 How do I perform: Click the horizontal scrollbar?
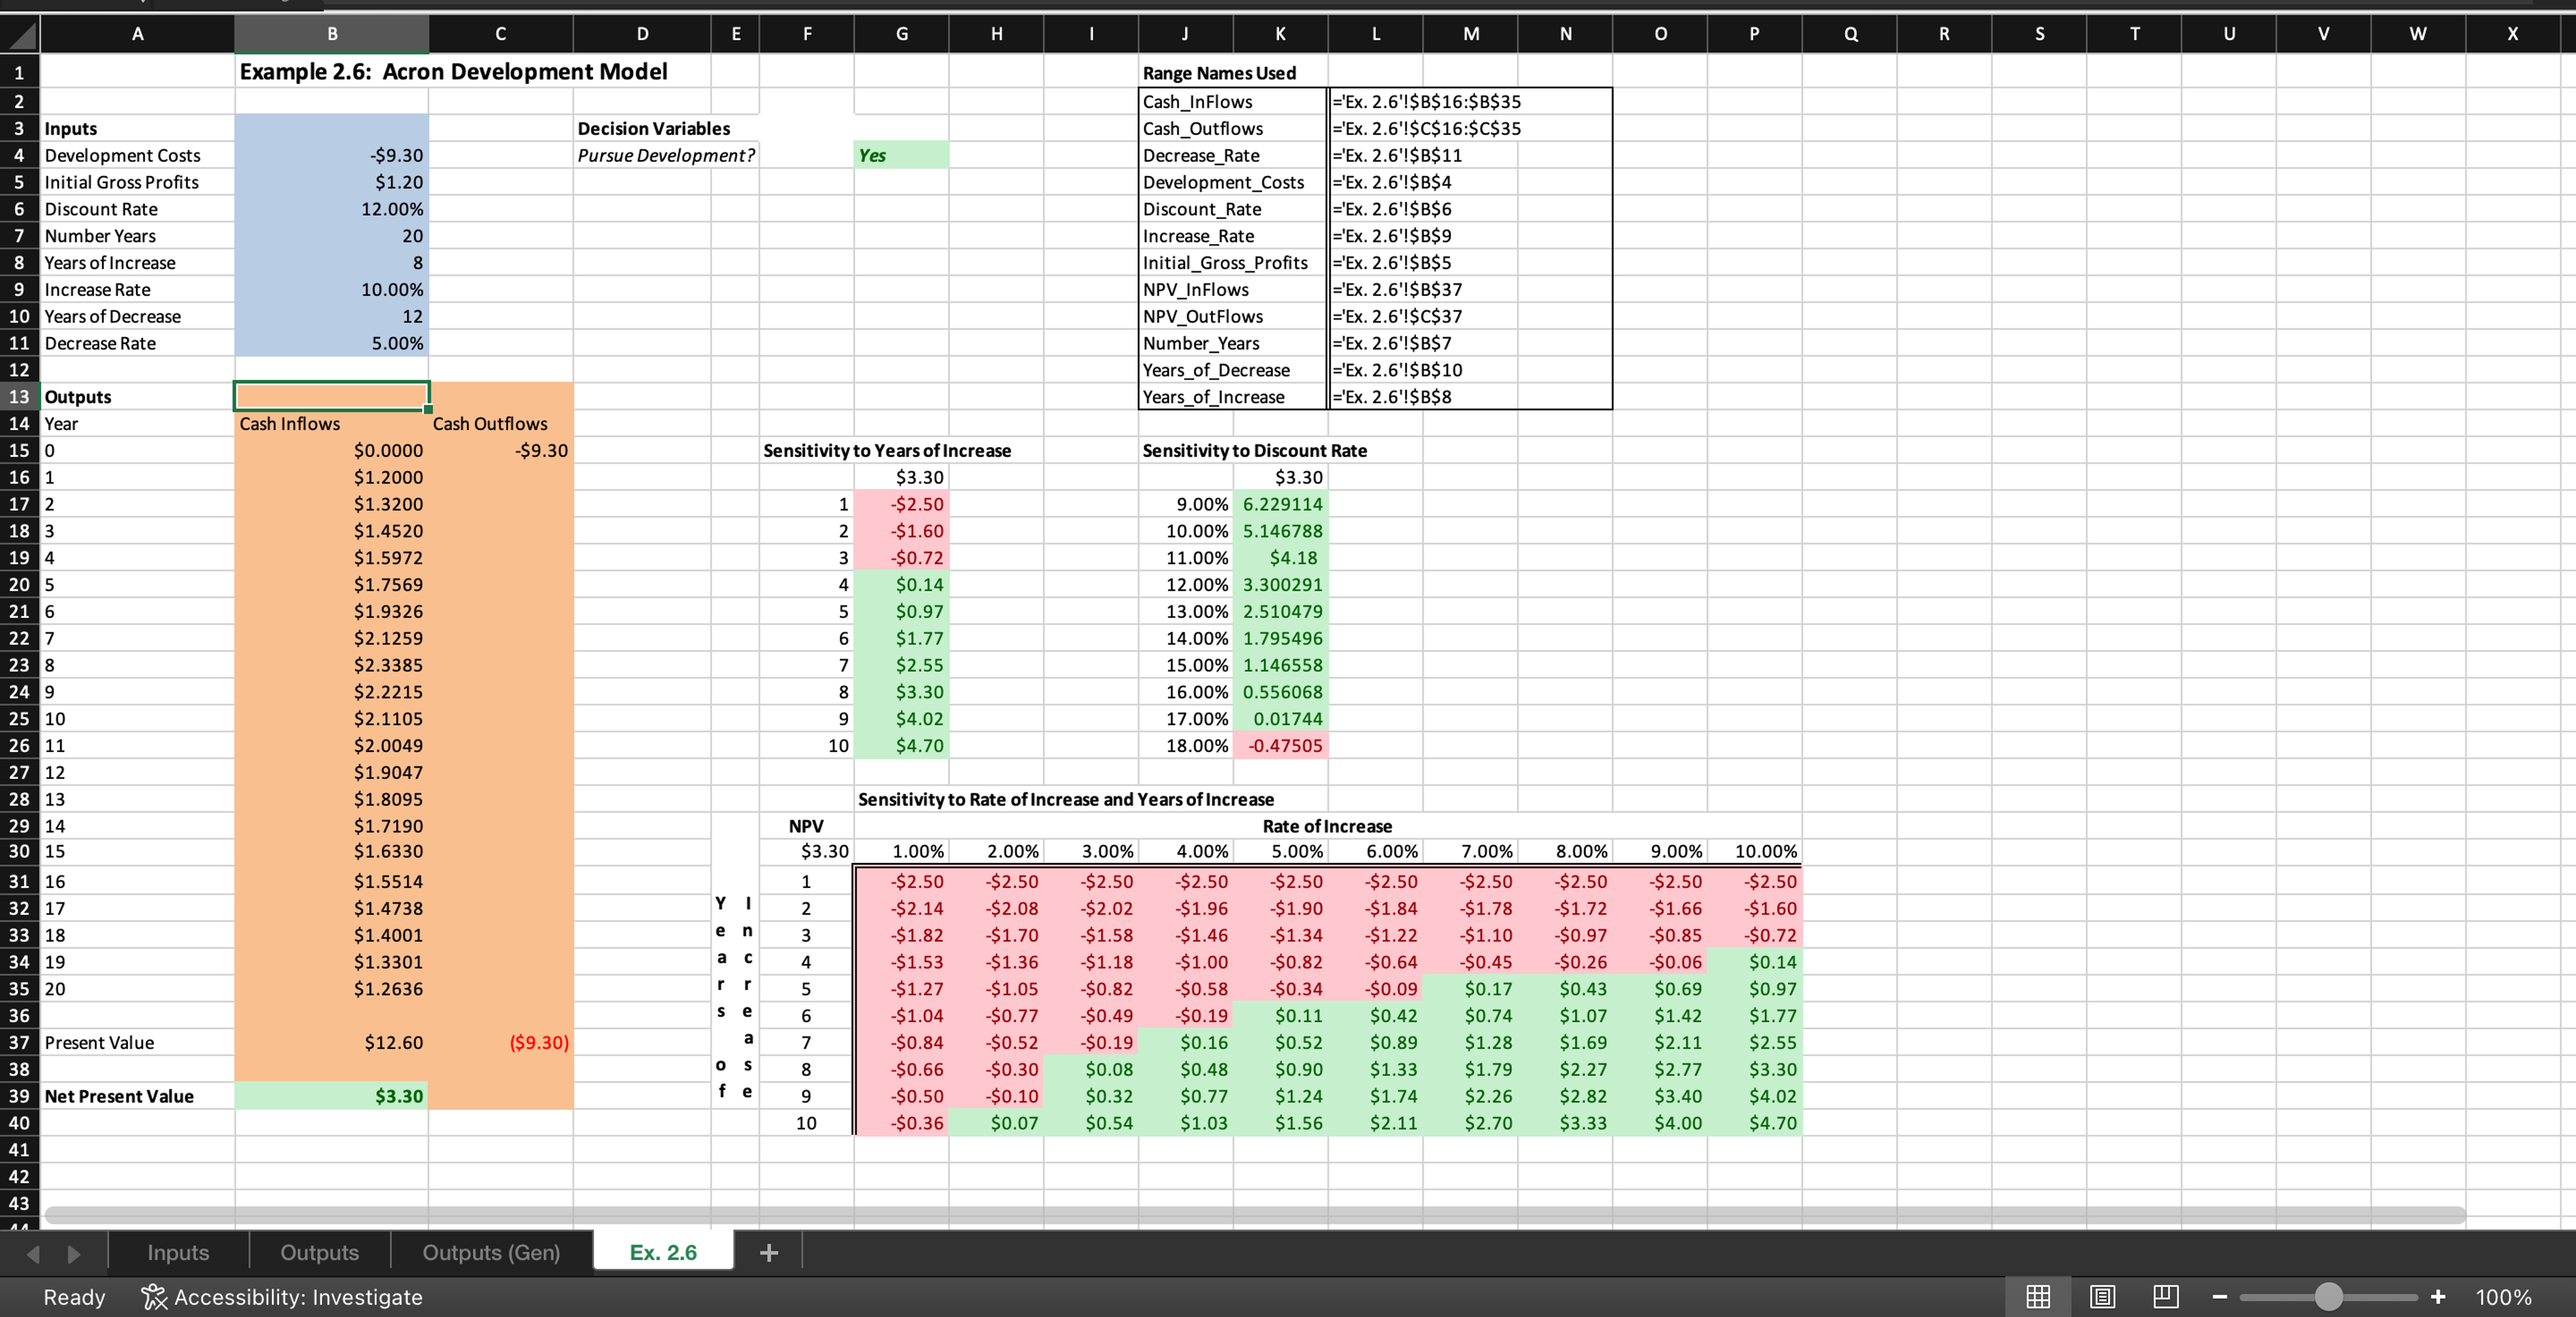coord(1255,1215)
